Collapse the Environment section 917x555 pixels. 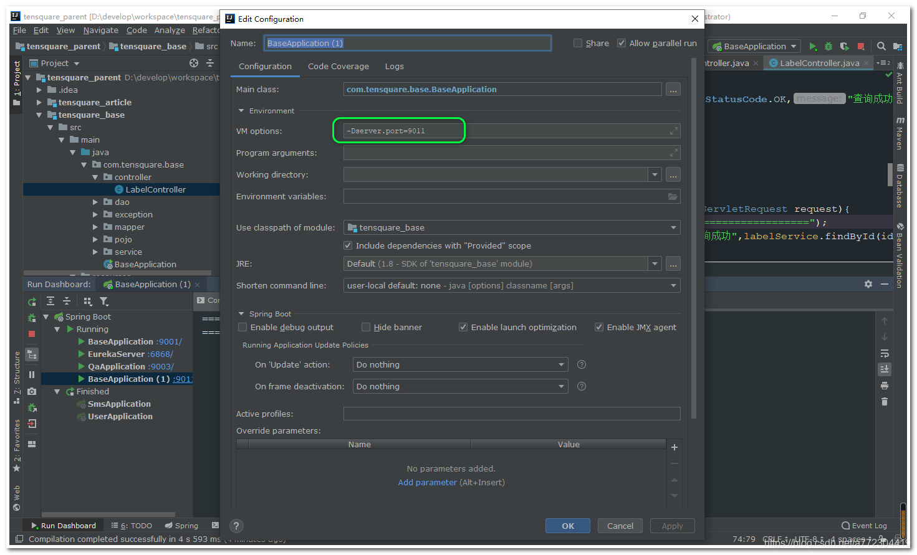pyautogui.click(x=241, y=111)
